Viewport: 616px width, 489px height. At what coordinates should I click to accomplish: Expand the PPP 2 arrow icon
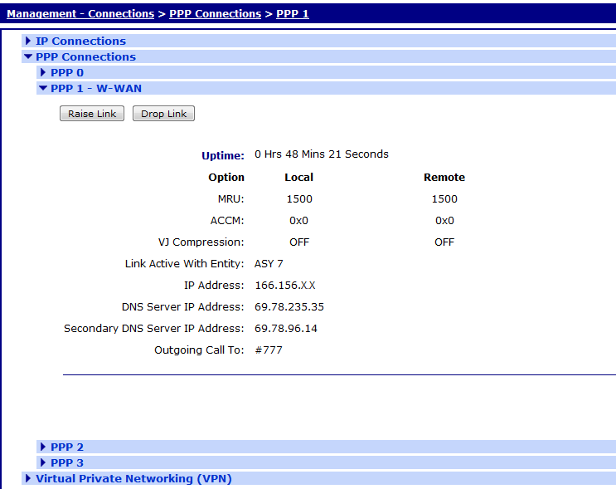(x=43, y=447)
